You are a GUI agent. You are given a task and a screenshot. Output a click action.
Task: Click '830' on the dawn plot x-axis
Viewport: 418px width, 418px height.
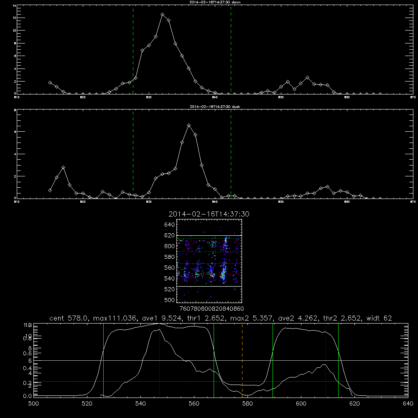[149, 97]
